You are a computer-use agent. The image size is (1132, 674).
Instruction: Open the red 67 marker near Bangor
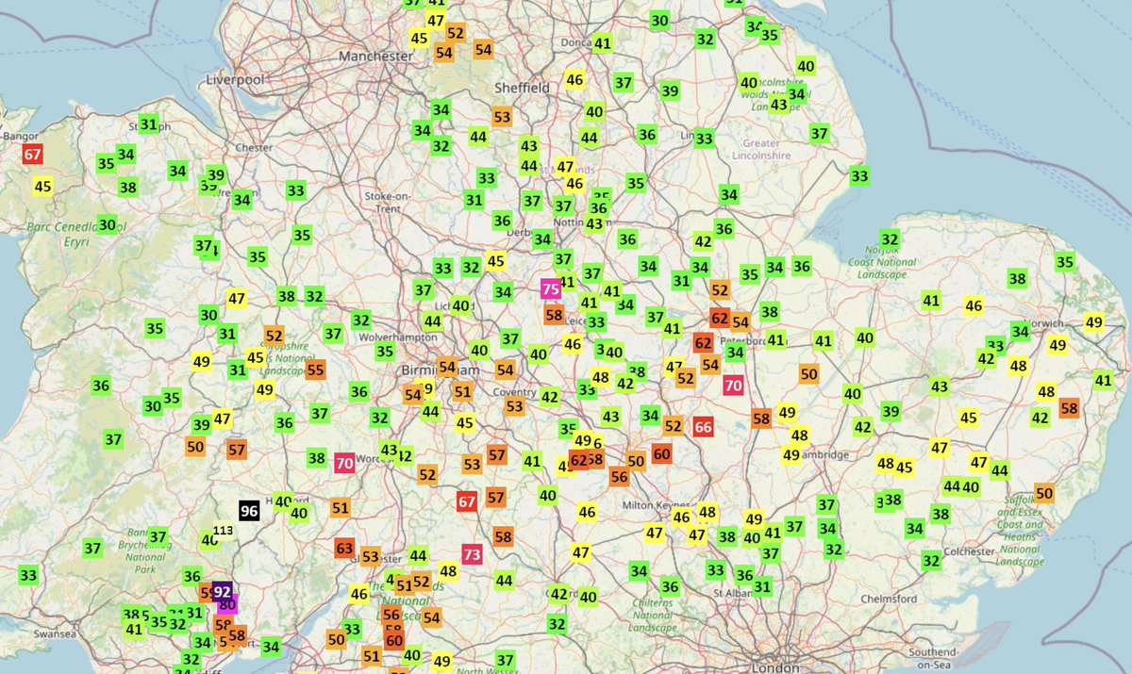[33, 155]
